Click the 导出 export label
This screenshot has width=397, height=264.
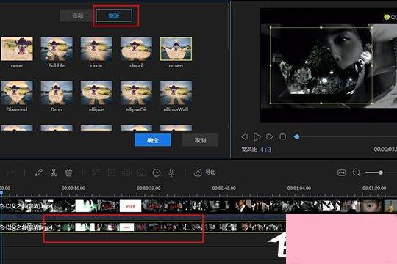pyautogui.click(x=211, y=172)
